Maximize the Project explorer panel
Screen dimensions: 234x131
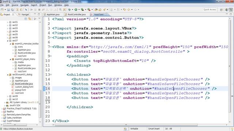pos(39,14)
